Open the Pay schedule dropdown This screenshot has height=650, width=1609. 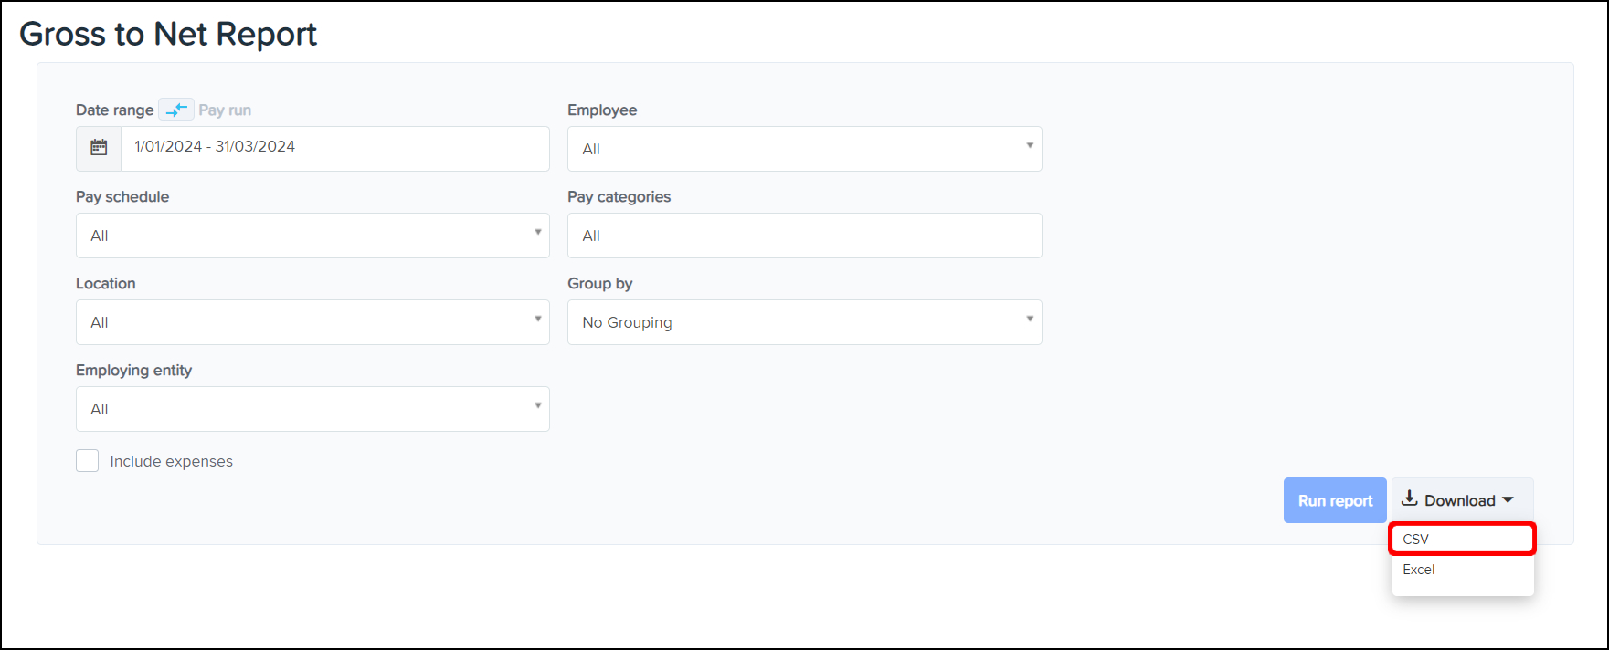[312, 236]
